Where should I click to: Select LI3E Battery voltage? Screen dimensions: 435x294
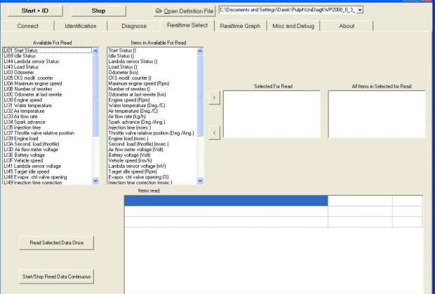click(47, 155)
